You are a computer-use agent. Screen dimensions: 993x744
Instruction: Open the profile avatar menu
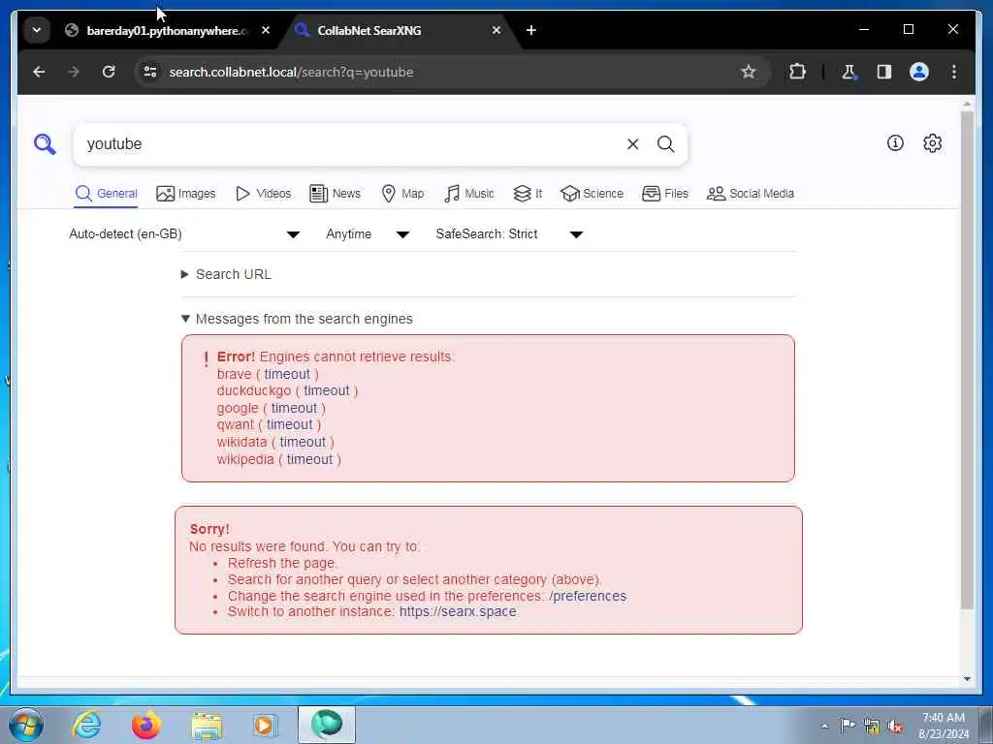coord(919,72)
